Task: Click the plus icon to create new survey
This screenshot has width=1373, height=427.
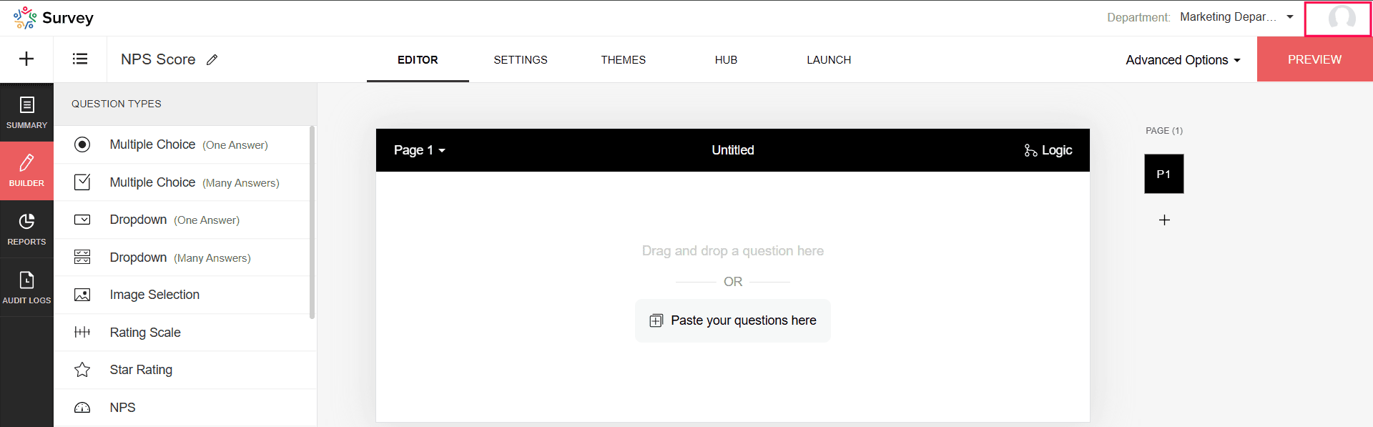Action: (26, 59)
